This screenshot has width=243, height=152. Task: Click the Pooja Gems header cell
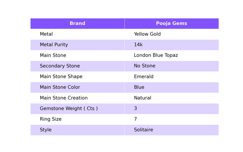point(171,24)
